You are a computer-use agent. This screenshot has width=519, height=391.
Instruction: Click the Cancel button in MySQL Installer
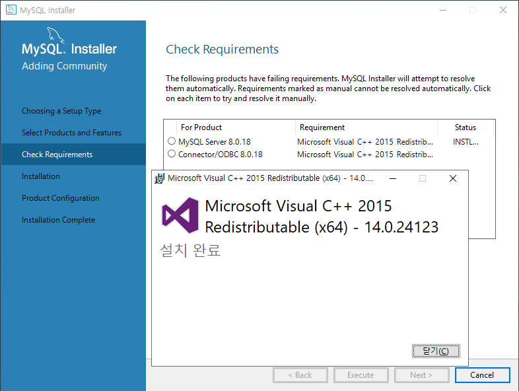pos(482,375)
